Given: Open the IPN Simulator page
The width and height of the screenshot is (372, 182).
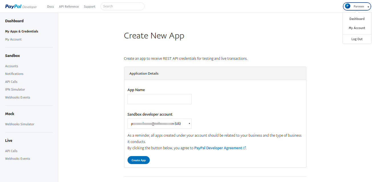Looking at the screenshot, I should [x=15, y=89].
